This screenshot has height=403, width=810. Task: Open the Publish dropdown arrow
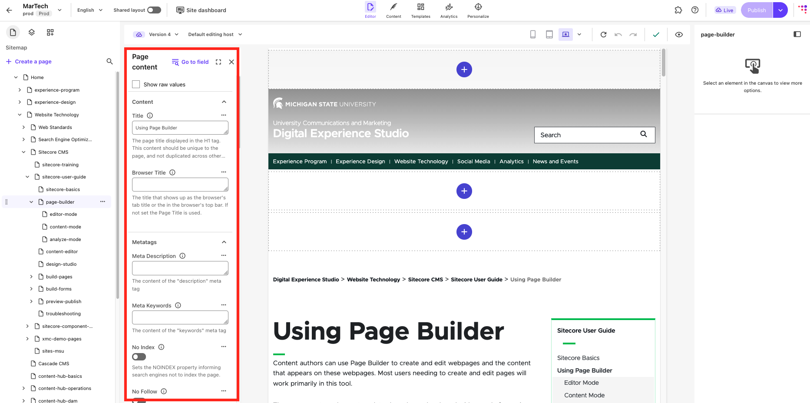[x=780, y=10]
